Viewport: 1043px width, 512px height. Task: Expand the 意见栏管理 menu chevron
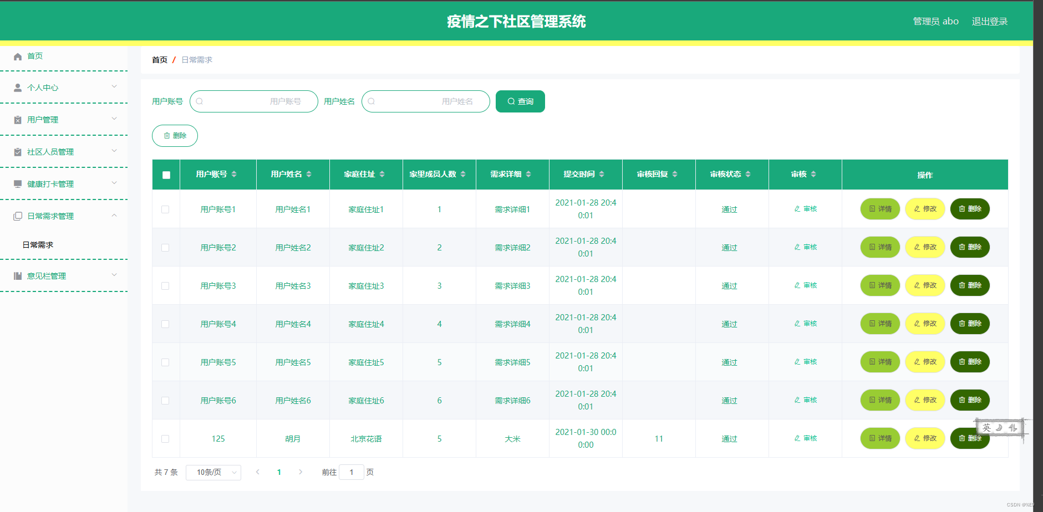click(x=114, y=275)
